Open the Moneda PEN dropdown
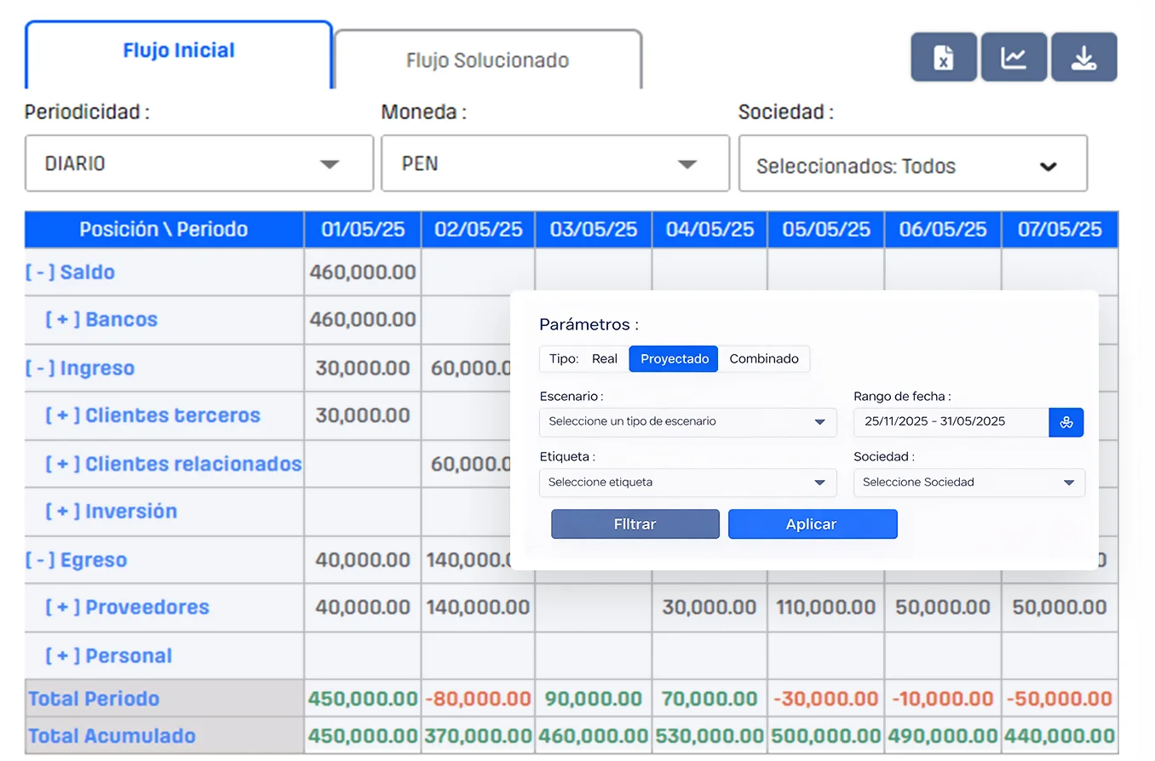Image resolution: width=1155 pixels, height=761 pixels. coord(555,163)
